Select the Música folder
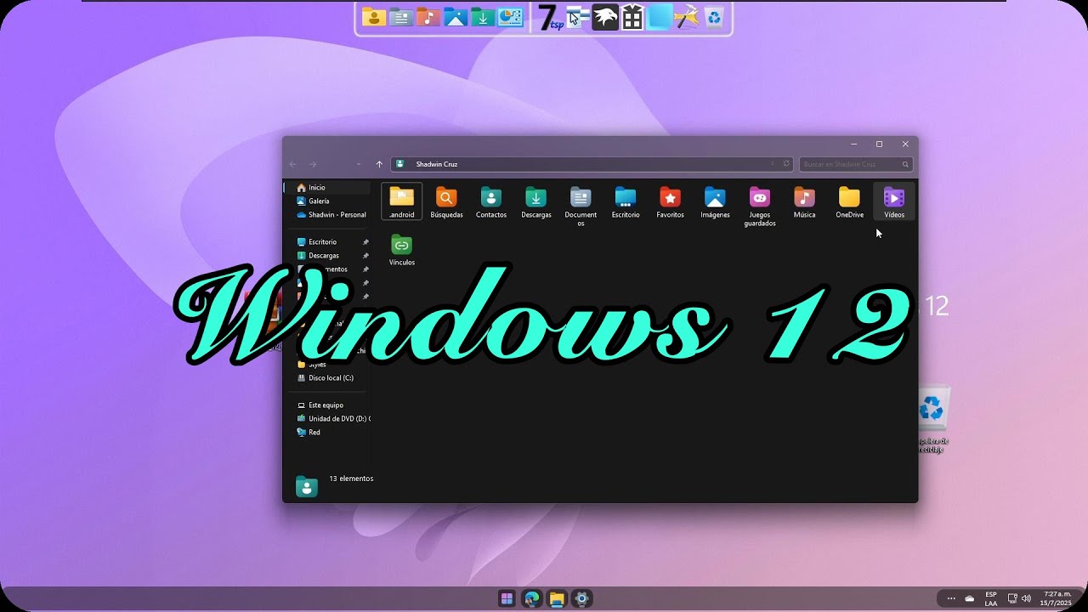This screenshot has height=612, width=1088. coord(804,202)
